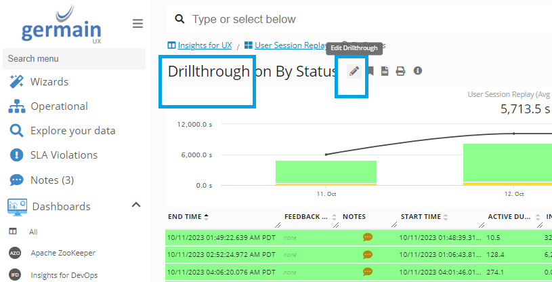Click the Edit Drillthrough pencil icon

pos(354,71)
